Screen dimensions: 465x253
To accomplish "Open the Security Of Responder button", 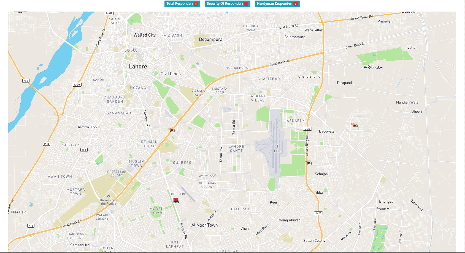I will click(x=228, y=4).
